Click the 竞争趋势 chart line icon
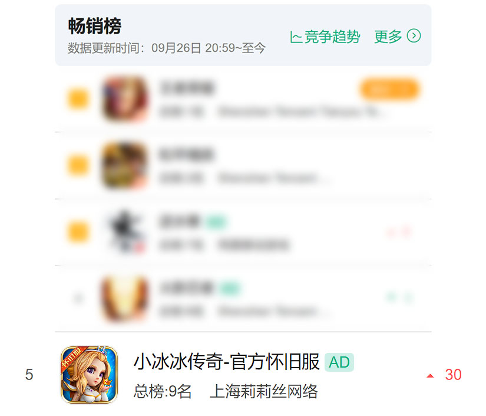Screen dimensions: 486x416 click(x=296, y=37)
